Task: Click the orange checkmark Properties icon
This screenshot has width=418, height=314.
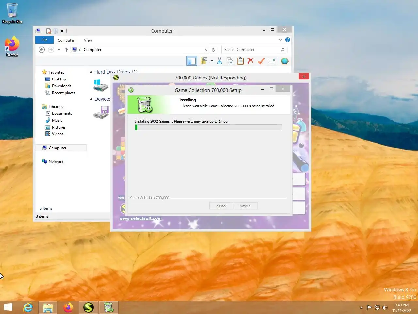Action: click(261, 61)
